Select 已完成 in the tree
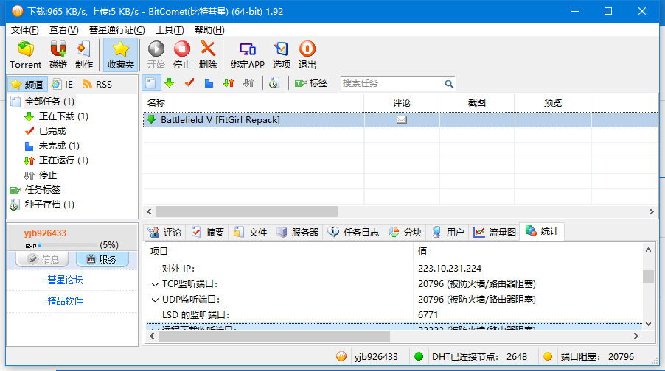The image size is (665, 371). tap(52, 131)
